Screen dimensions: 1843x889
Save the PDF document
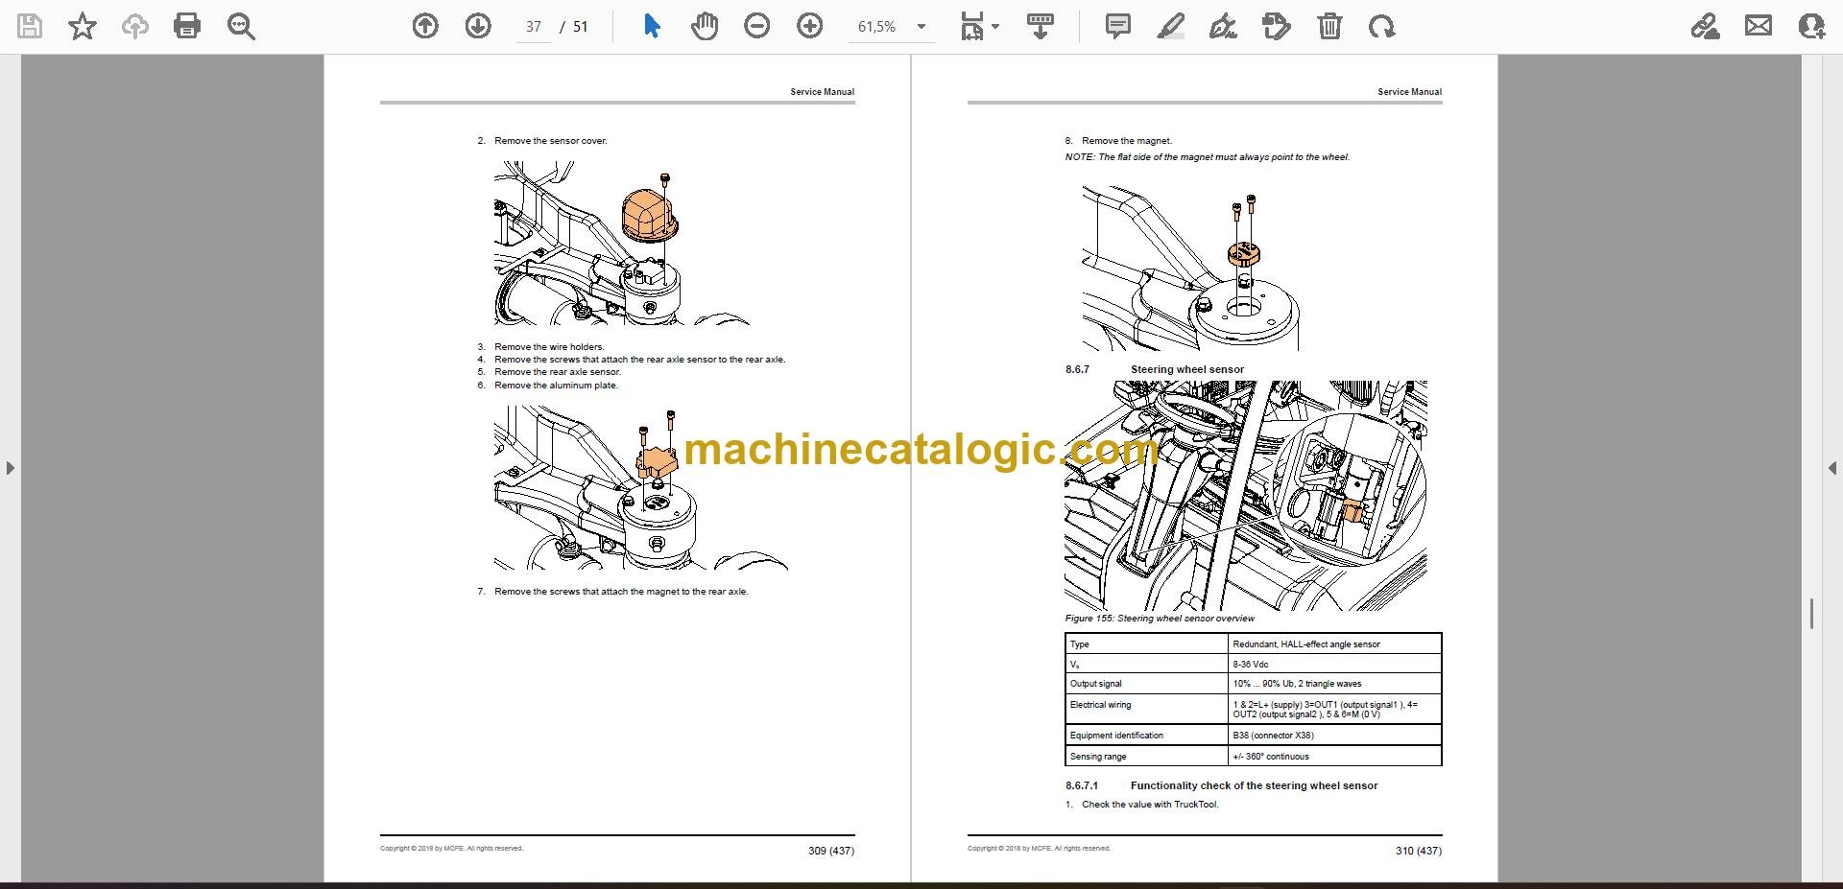coord(30,27)
